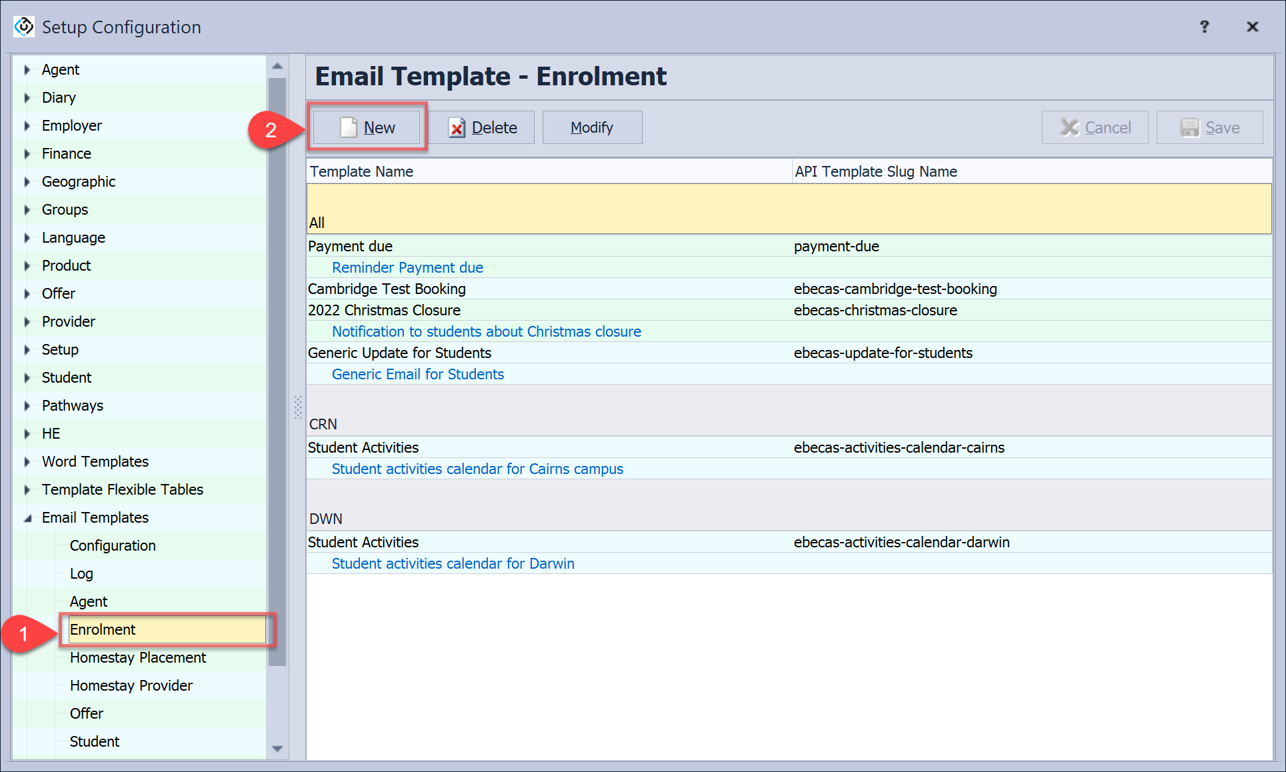
Task: Select the Cambridge Test Booking row
Action: click(x=387, y=289)
